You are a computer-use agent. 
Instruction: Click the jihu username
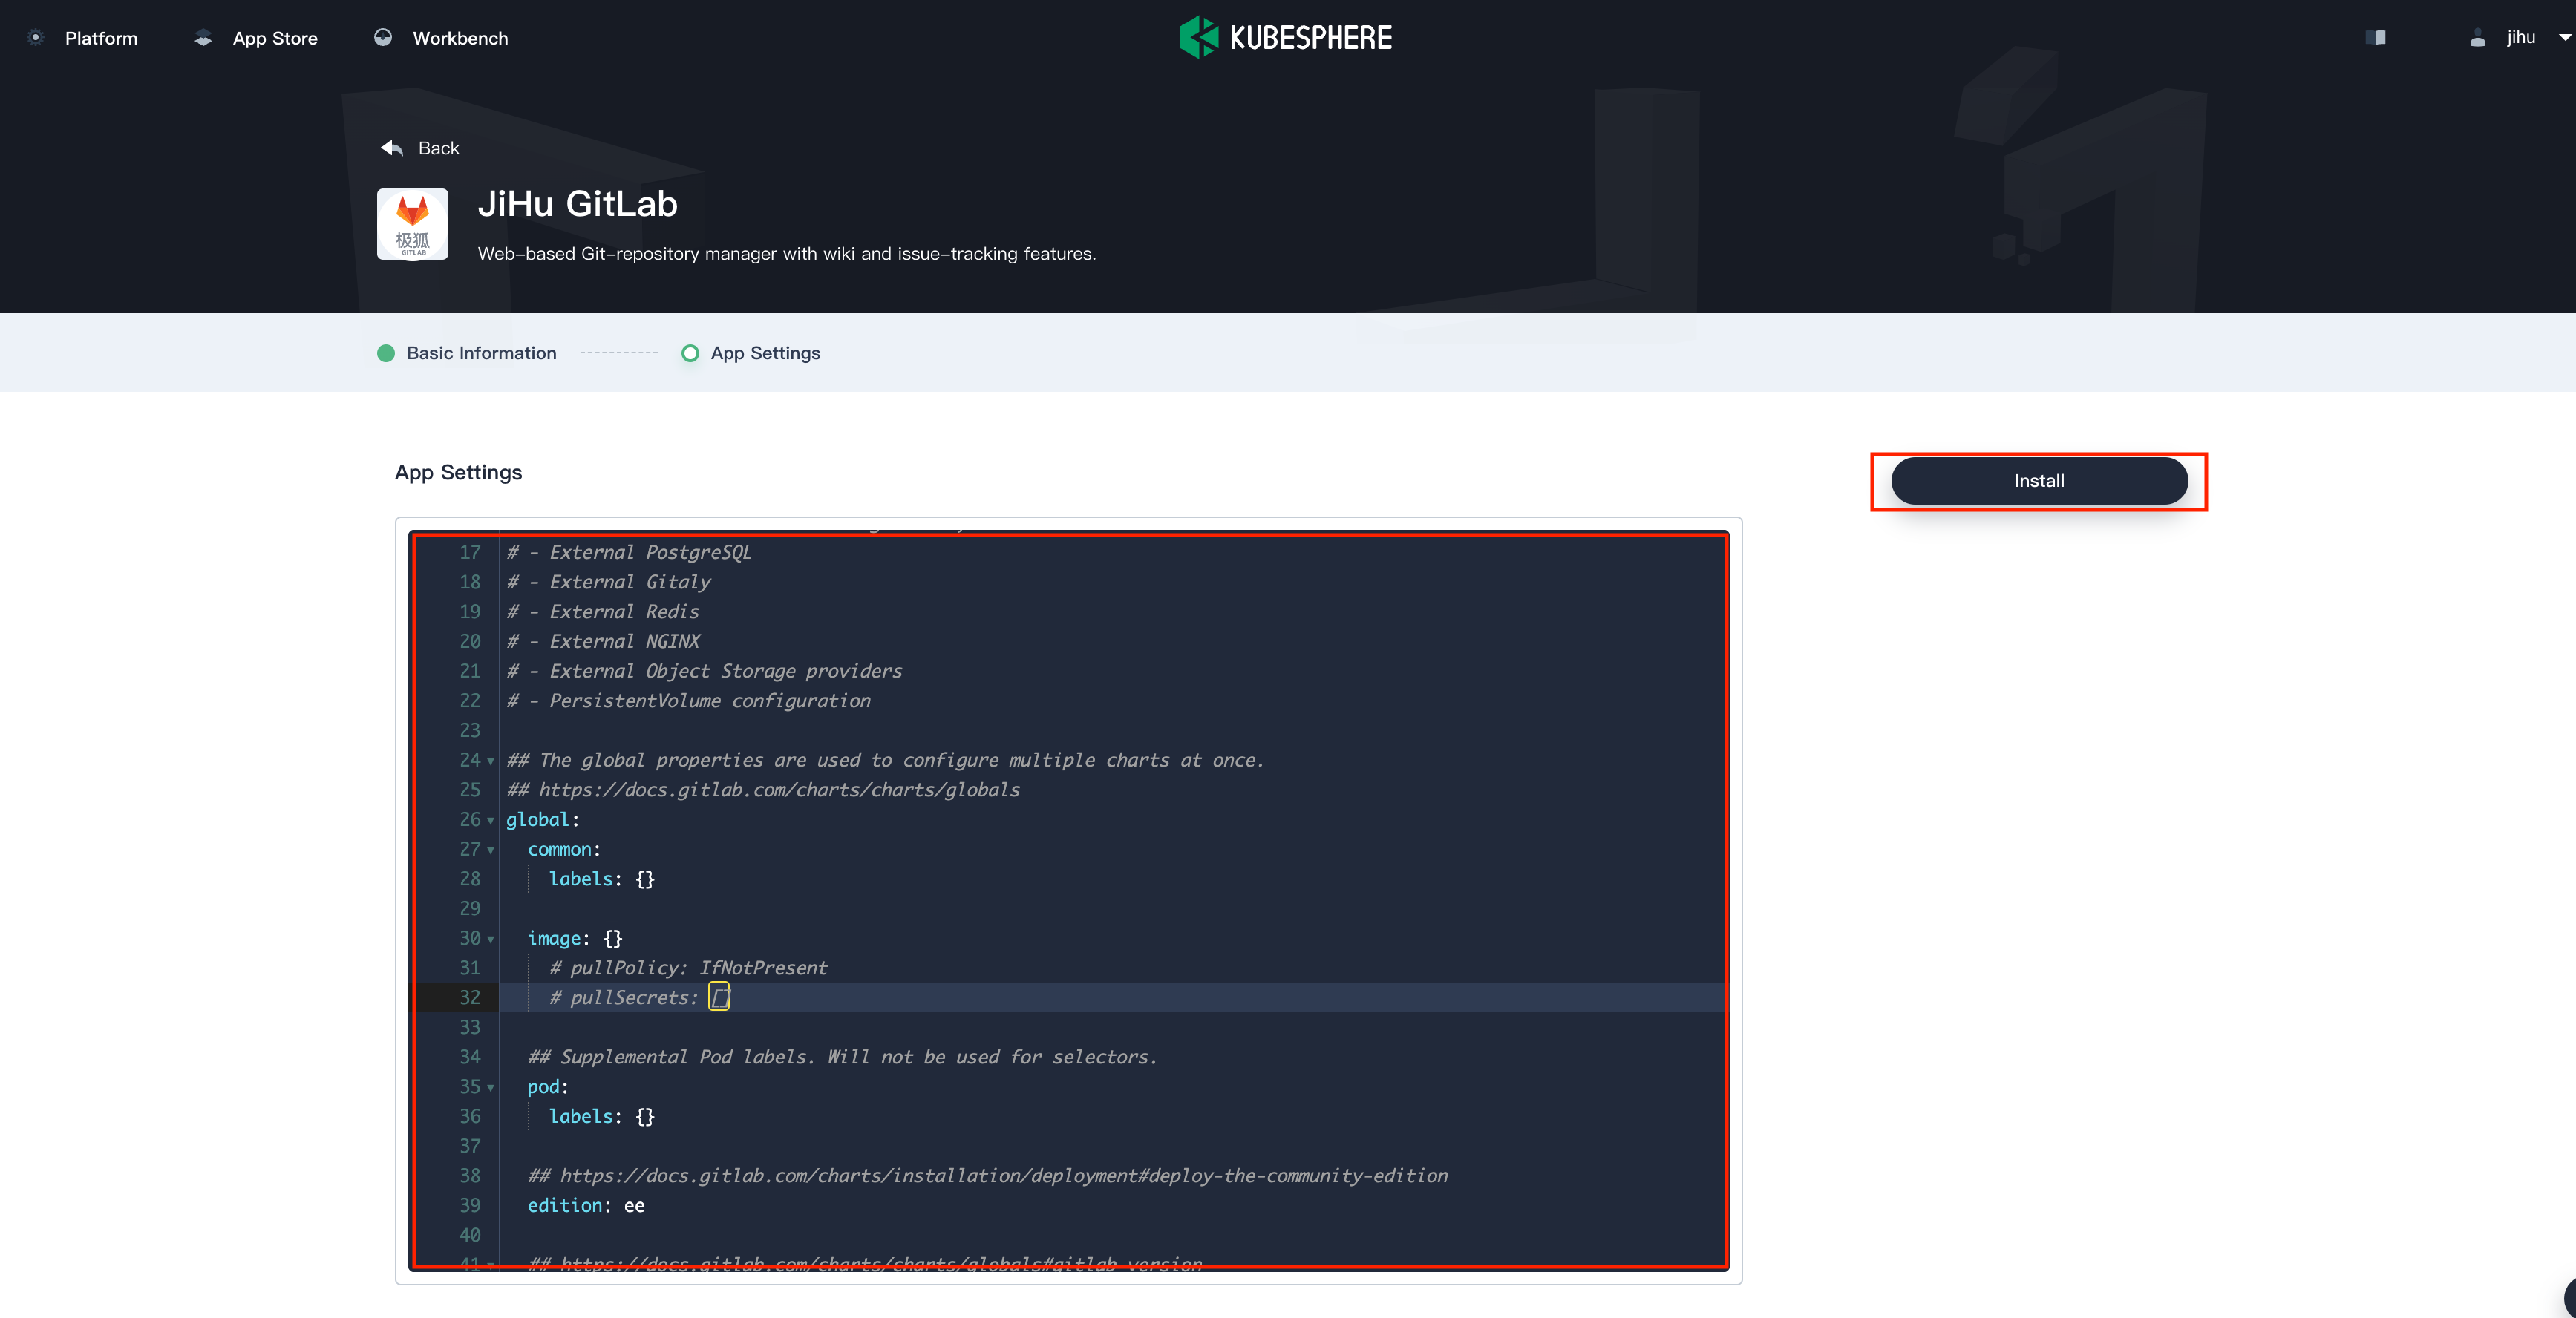click(x=2521, y=38)
